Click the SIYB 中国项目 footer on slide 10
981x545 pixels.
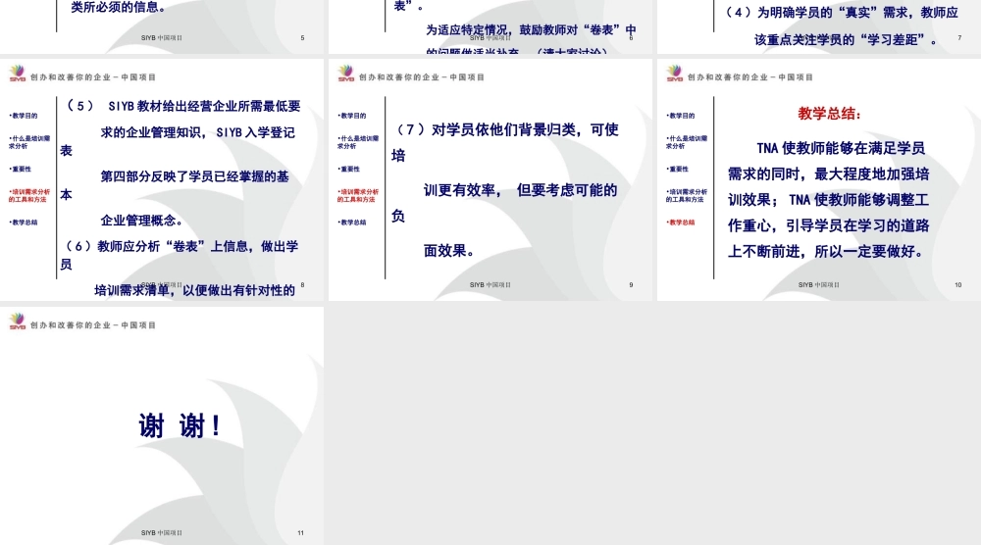818,285
